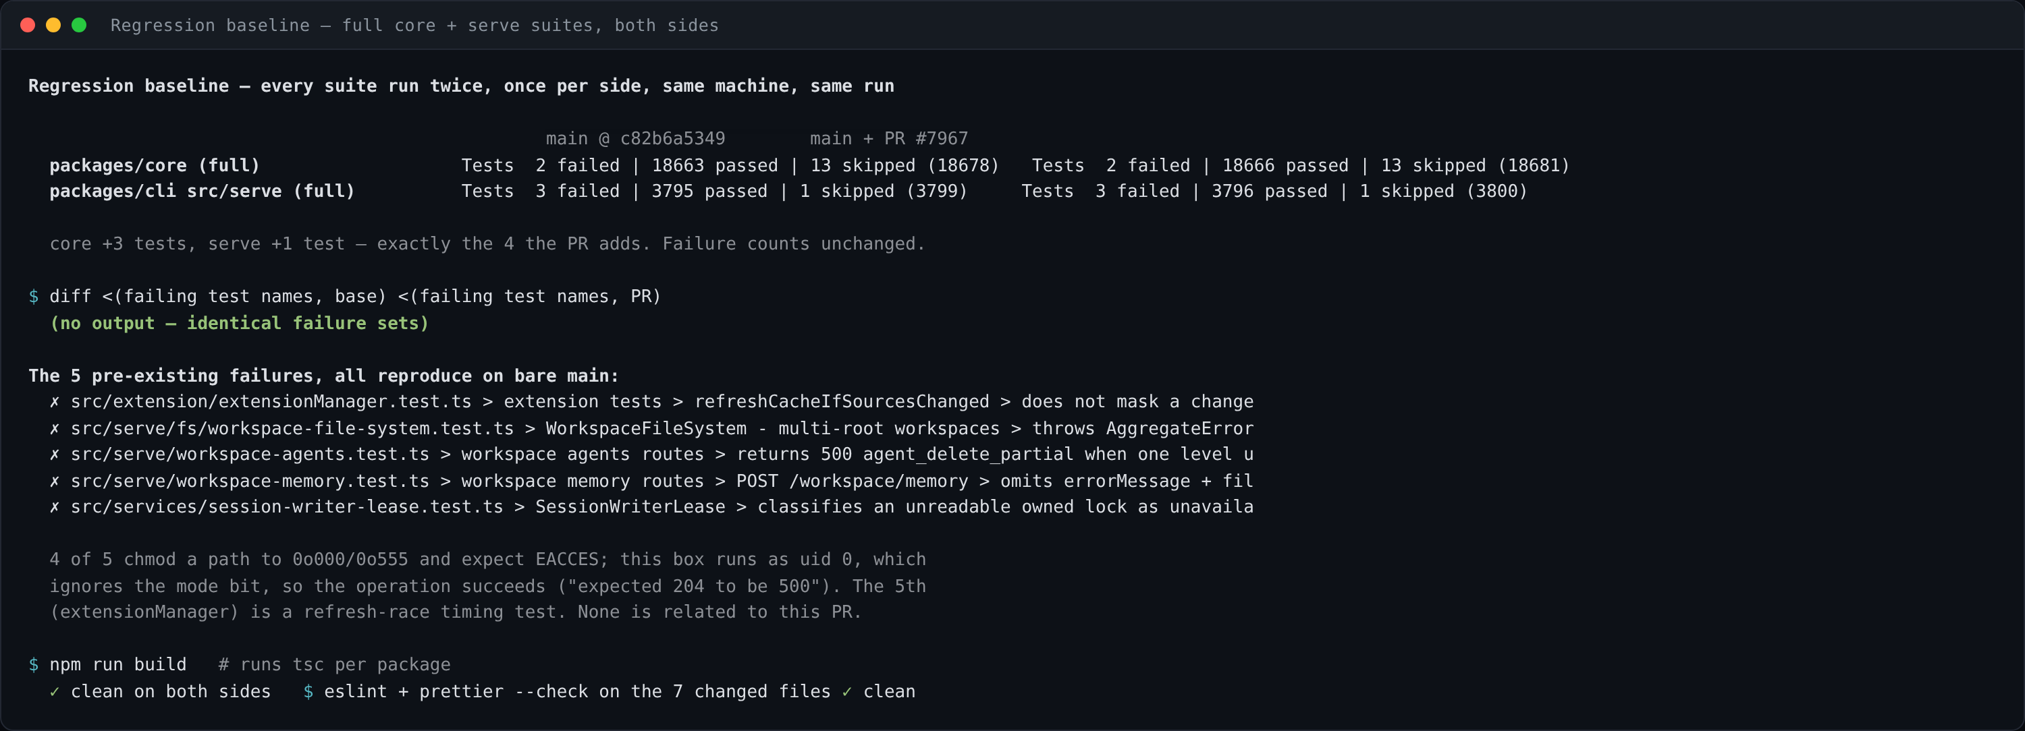Click the window title 'Regression baseline — full core'
Screen dimensions: 2025x731
(414, 25)
